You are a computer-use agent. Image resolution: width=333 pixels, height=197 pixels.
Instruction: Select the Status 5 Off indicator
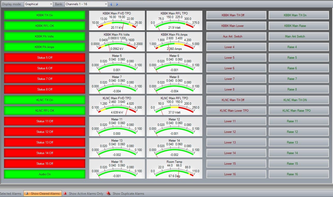pyautogui.click(x=45, y=58)
